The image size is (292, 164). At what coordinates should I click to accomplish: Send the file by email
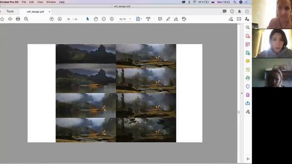tap(239, 19)
